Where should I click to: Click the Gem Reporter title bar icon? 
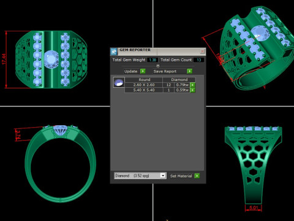click(x=114, y=52)
